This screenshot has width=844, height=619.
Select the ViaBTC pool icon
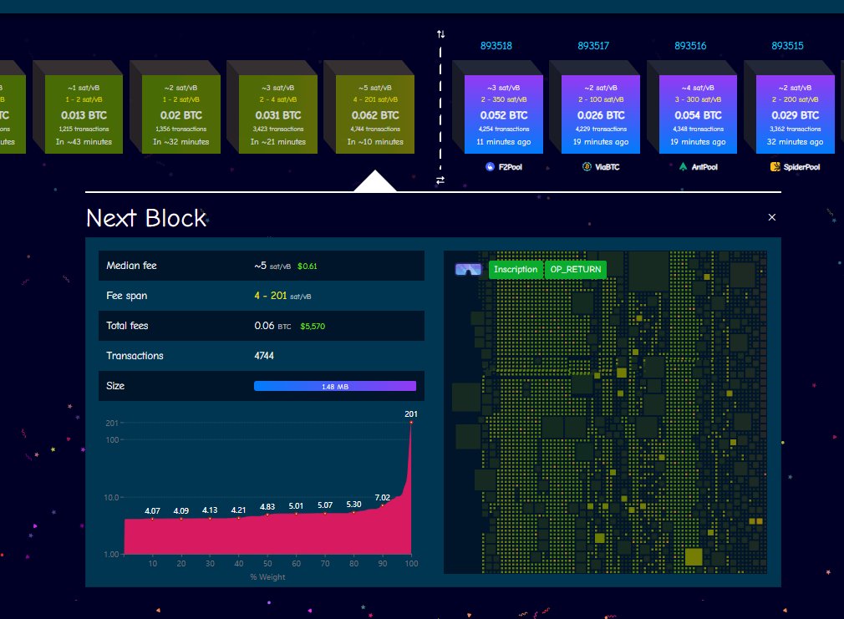click(x=587, y=166)
